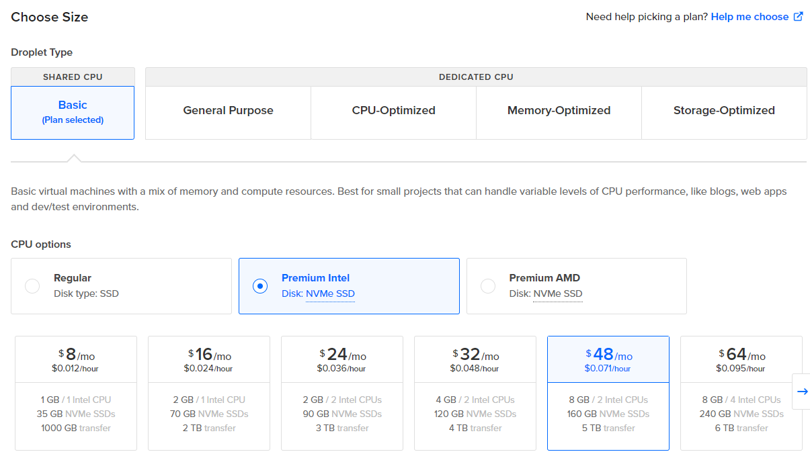View Storage-Optimized droplet plans
The image size is (810, 454).
click(x=724, y=109)
